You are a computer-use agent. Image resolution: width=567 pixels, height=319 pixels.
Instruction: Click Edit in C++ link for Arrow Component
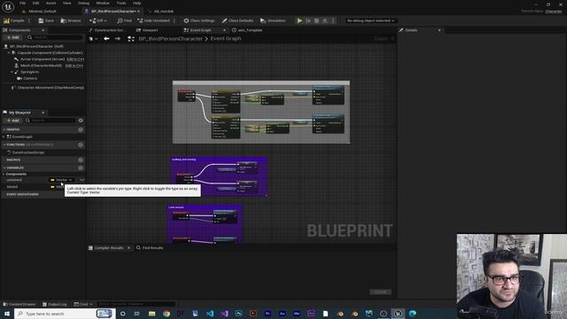[x=75, y=59]
